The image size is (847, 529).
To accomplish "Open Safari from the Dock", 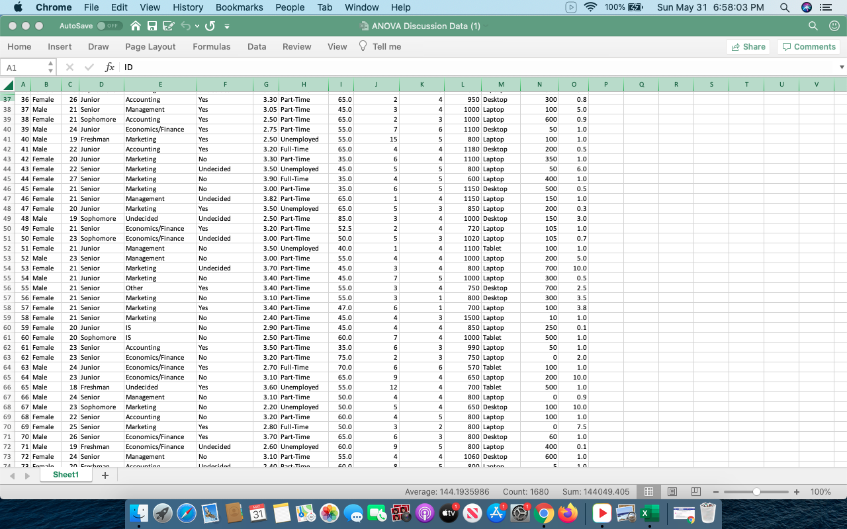I will [x=187, y=512].
